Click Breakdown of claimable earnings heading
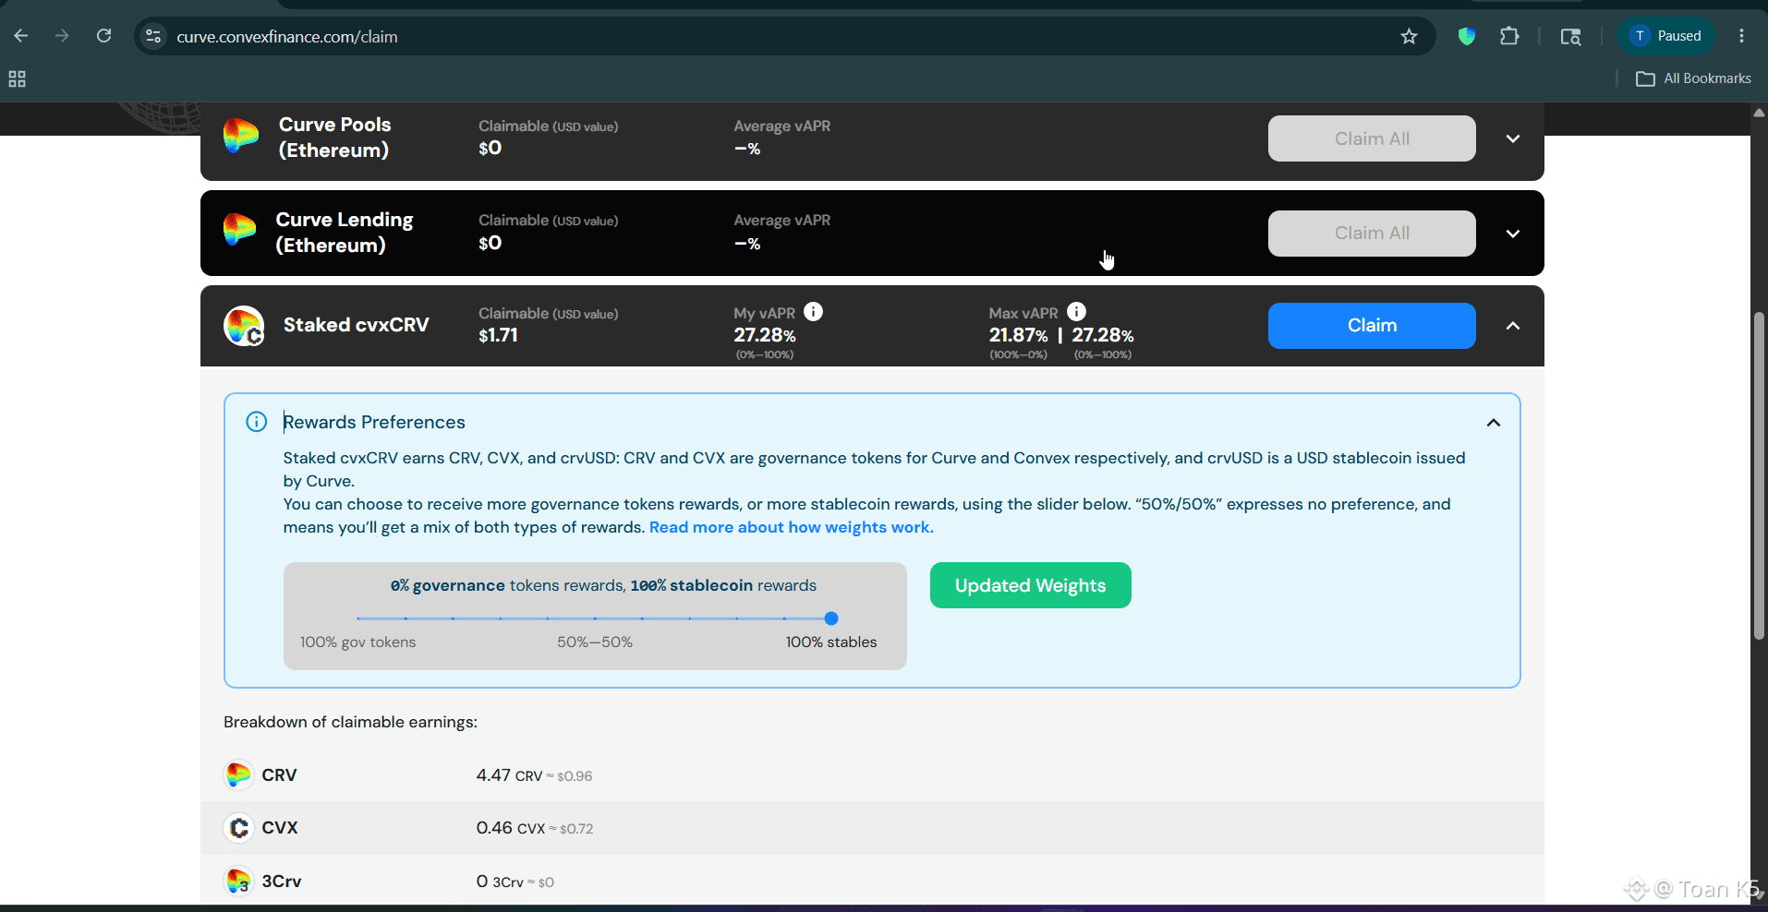Image resolution: width=1768 pixels, height=912 pixels. click(x=350, y=722)
